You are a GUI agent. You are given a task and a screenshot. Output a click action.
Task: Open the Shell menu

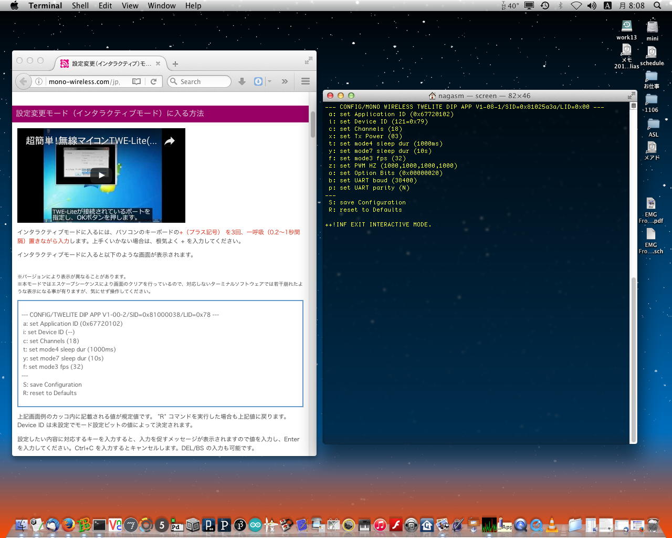[x=80, y=5]
